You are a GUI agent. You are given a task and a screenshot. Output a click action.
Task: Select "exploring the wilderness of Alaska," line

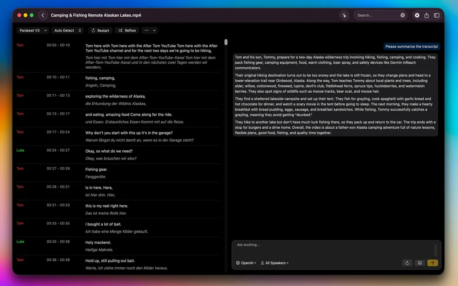[x=115, y=96]
